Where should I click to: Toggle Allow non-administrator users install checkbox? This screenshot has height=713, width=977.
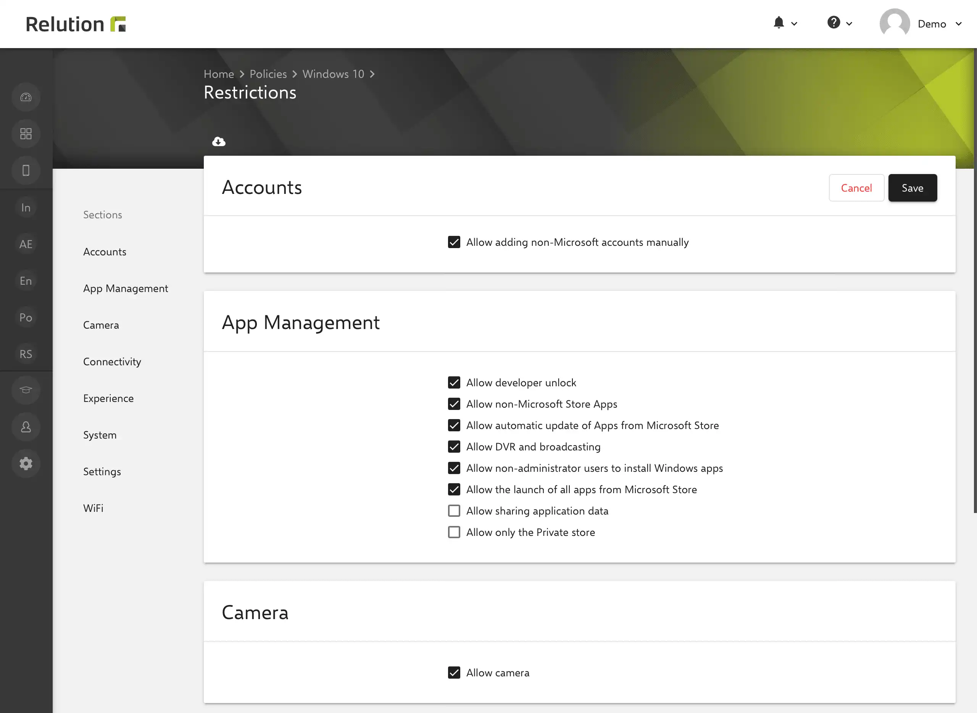(454, 468)
